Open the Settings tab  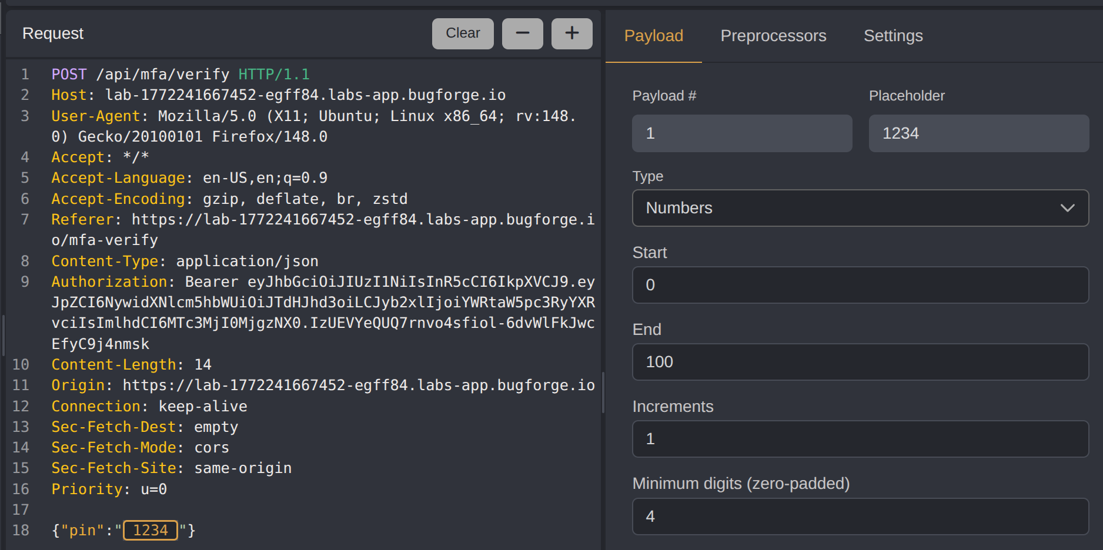pos(893,36)
